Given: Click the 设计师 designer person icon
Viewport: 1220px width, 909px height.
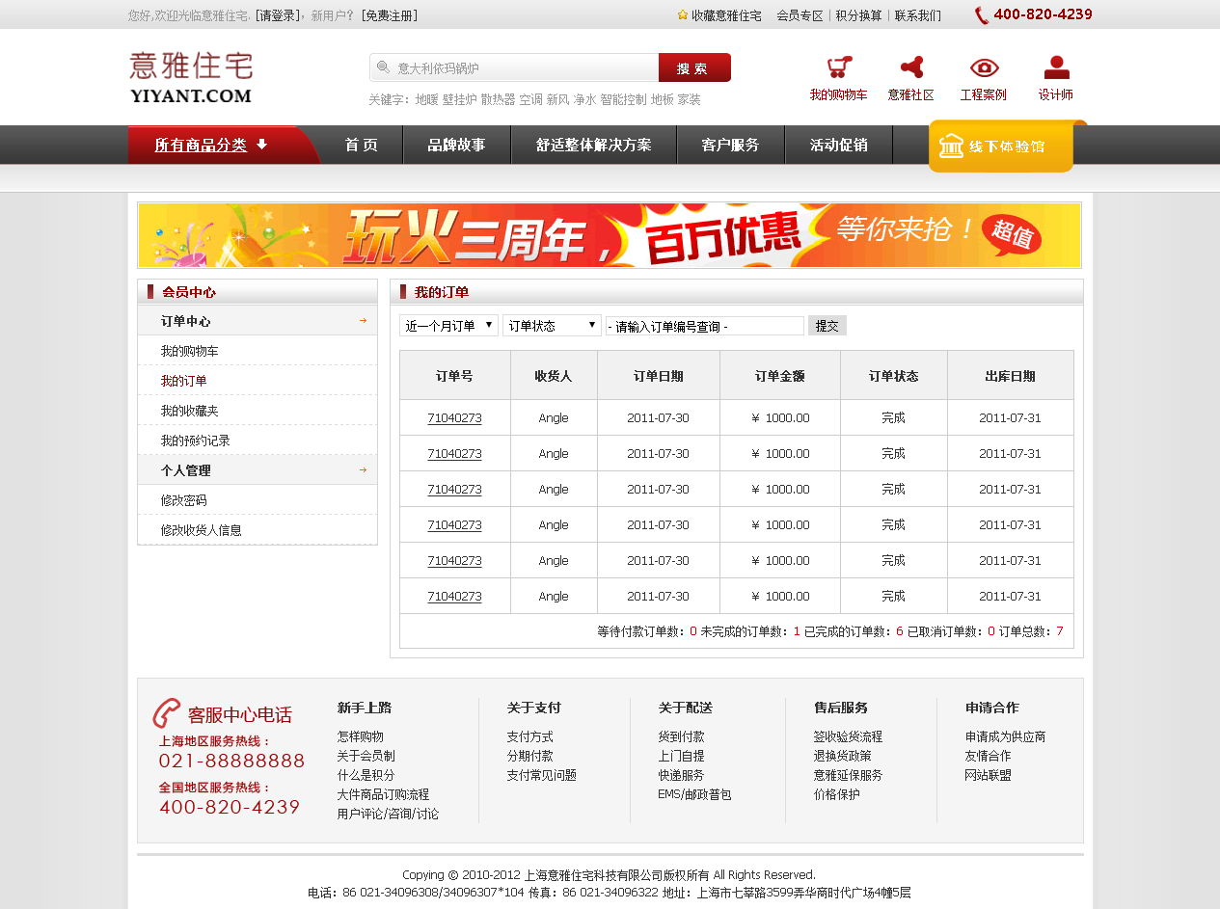Looking at the screenshot, I should coord(1056,67).
